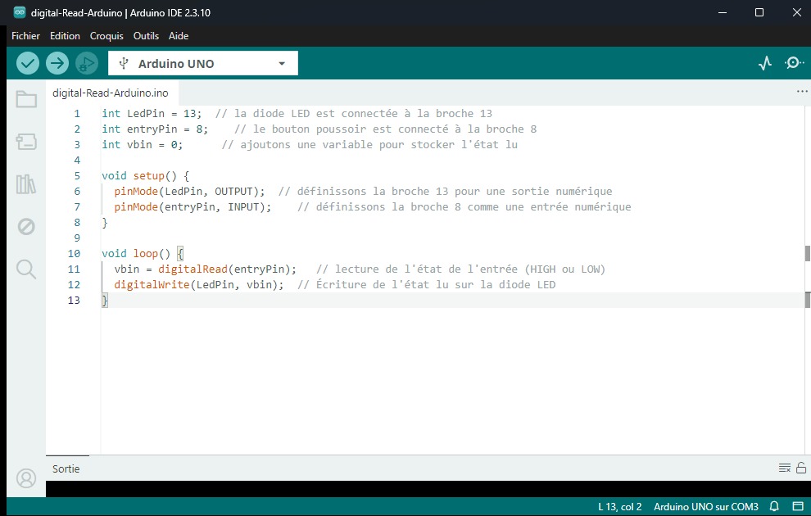This screenshot has width=811, height=516.
Task: Open the Aide menu
Action: click(x=179, y=36)
